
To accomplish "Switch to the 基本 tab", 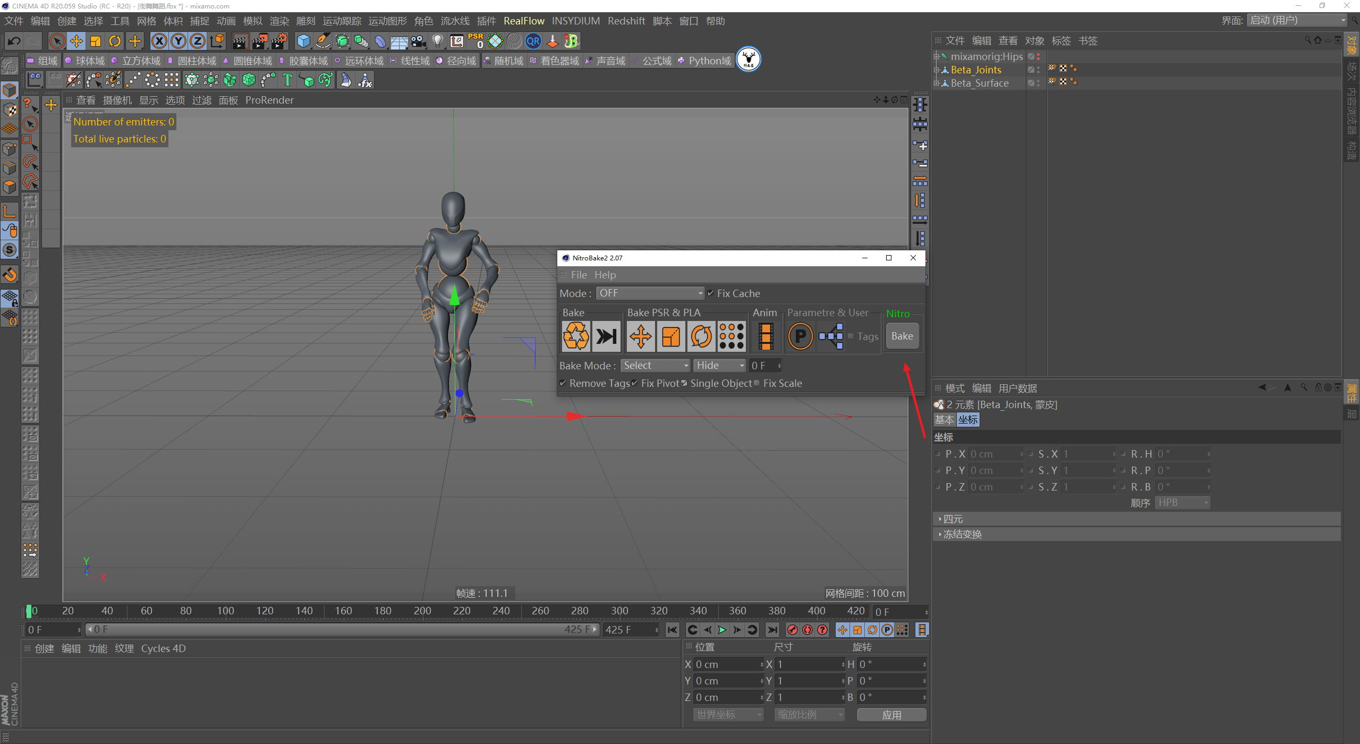I will click(944, 420).
